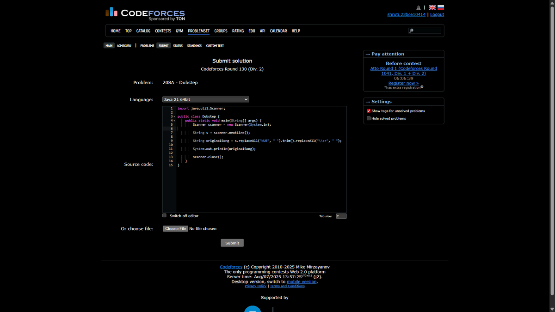Open Privacy Policy link
This screenshot has width=555, height=312.
(x=255, y=286)
